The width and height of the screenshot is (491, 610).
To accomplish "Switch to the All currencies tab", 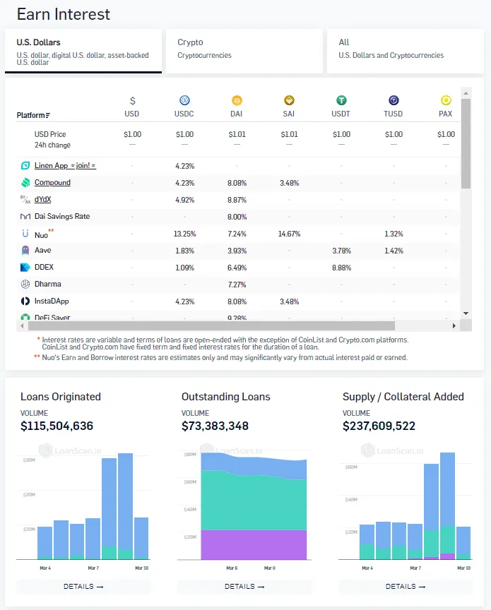I will click(406, 51).
